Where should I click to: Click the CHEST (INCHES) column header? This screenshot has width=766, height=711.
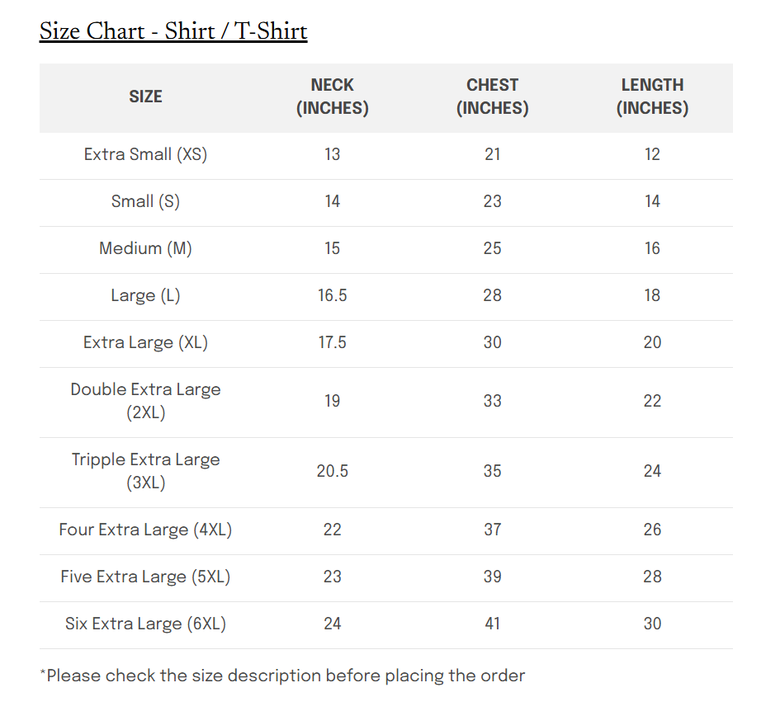click(x=492, y=97)
